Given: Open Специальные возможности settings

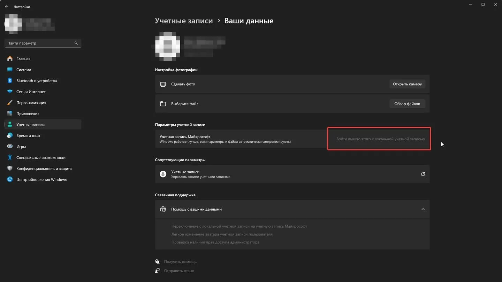Looking at the screenshot, I should (43, 157).
